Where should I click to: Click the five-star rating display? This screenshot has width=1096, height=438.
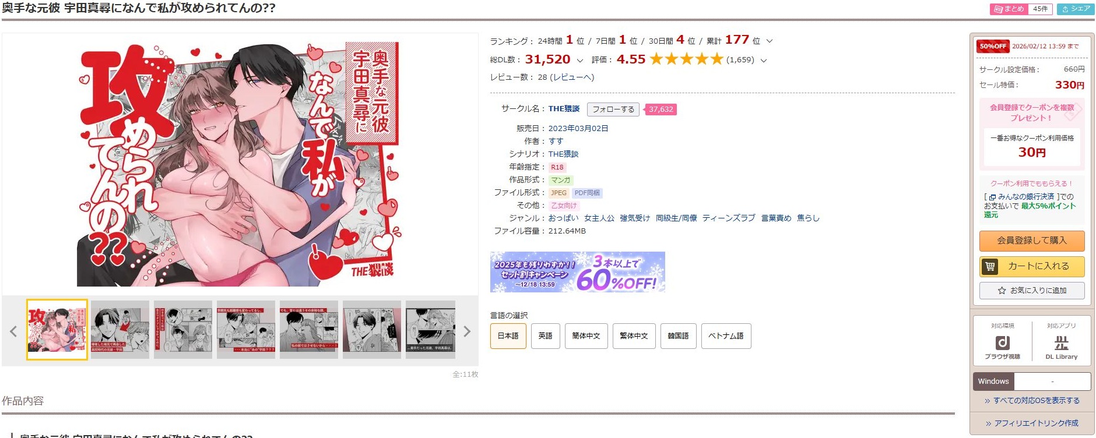coord(686,59)
